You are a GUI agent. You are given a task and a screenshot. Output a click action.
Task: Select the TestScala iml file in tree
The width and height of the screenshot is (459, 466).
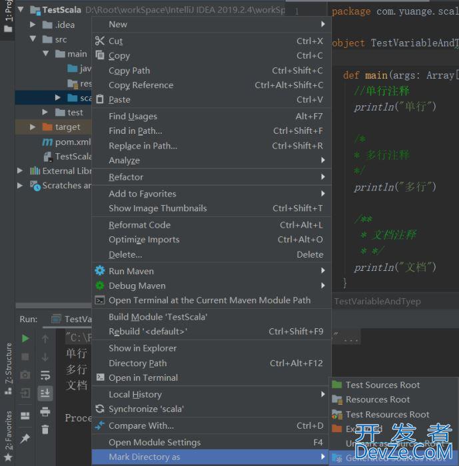[68, 156]
